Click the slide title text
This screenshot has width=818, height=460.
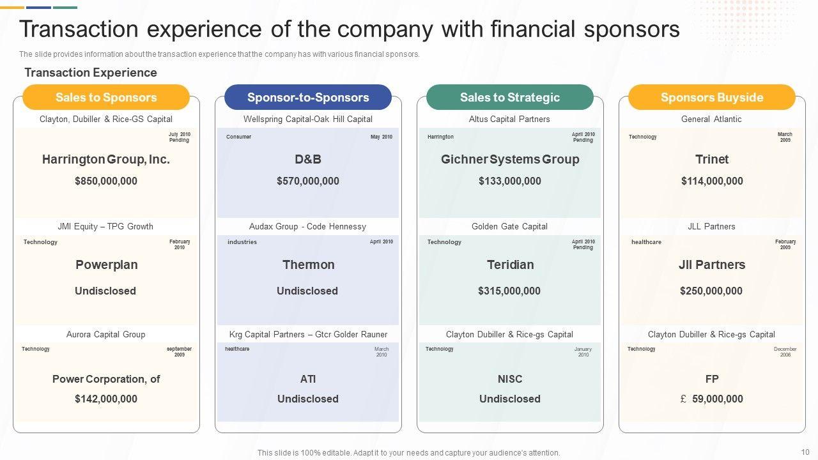point(349,29)
